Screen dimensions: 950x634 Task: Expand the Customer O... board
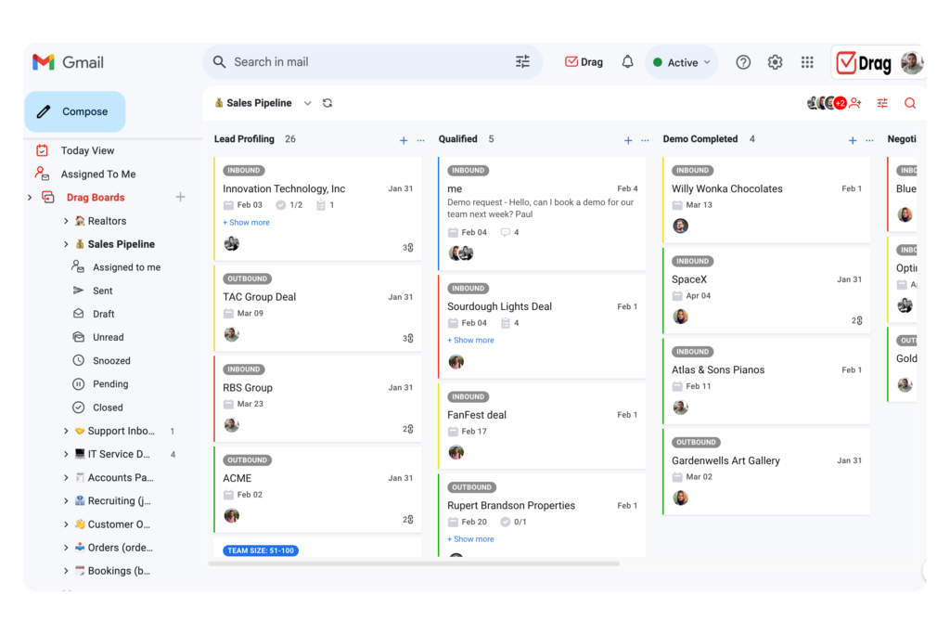[x=66, y=524]
